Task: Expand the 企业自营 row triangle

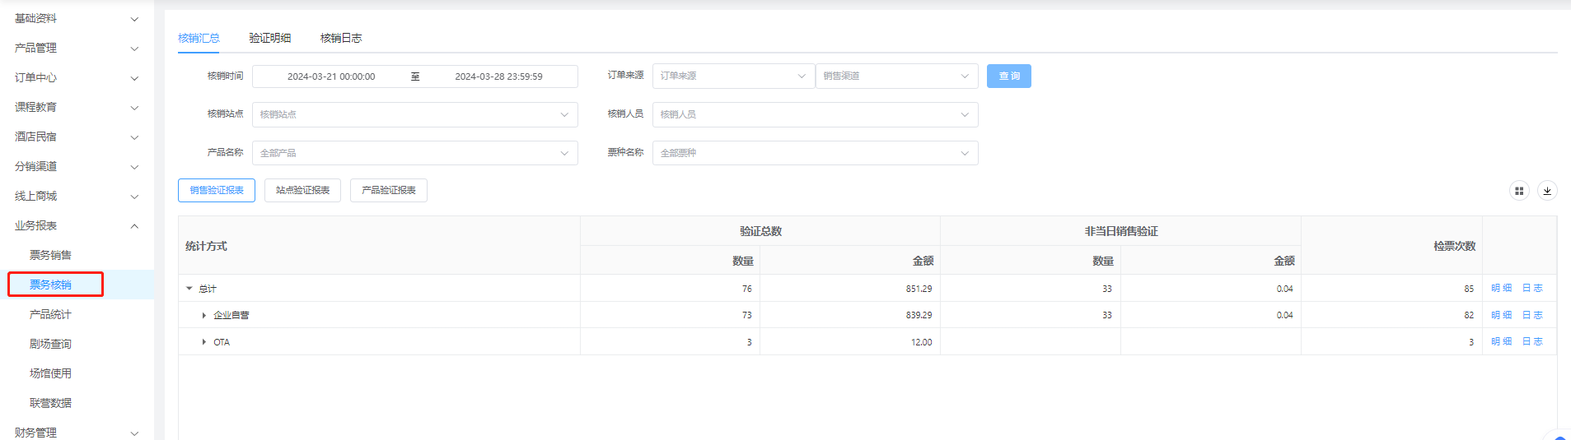Action: click(204, 316)
